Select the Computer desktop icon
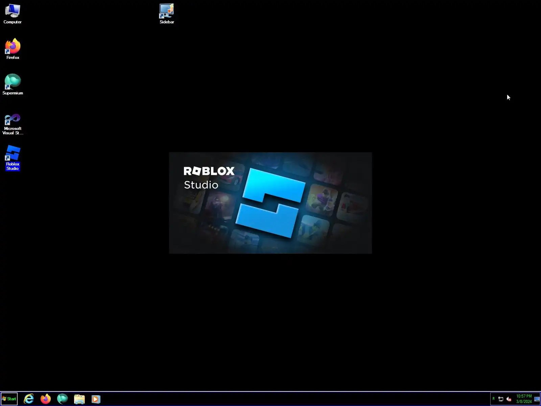Screen dimensions: 541x406 13,14
